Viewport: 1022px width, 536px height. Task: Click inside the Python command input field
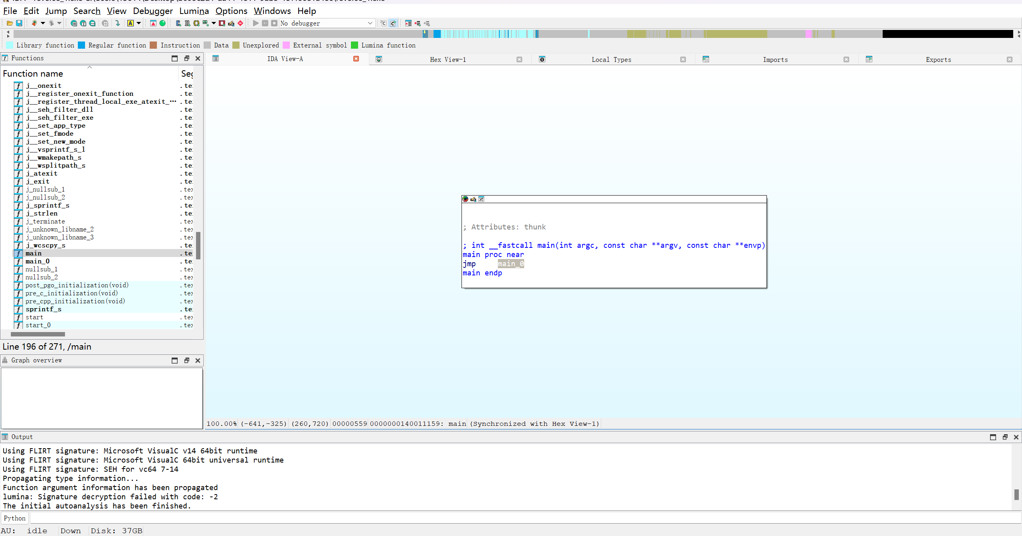click(519, 518)
